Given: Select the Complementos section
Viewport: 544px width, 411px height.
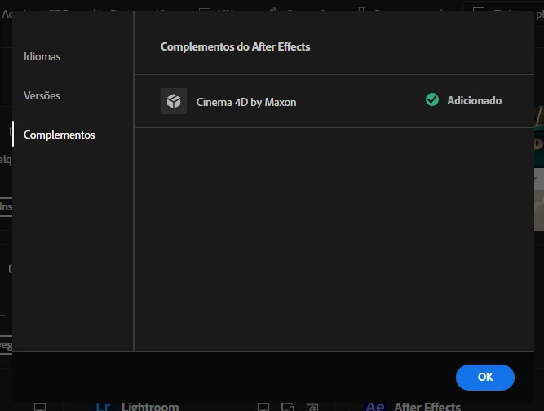Looking at the screenshot, I should (x=59, y=135).
